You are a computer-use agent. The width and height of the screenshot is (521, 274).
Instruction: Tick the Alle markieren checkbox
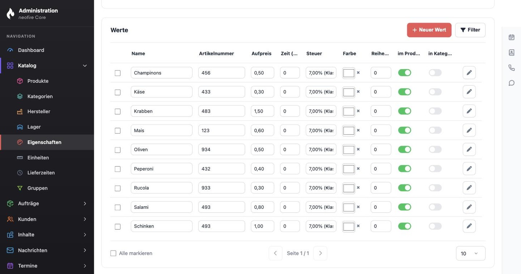pyautogui.click(x=113, y=253)
